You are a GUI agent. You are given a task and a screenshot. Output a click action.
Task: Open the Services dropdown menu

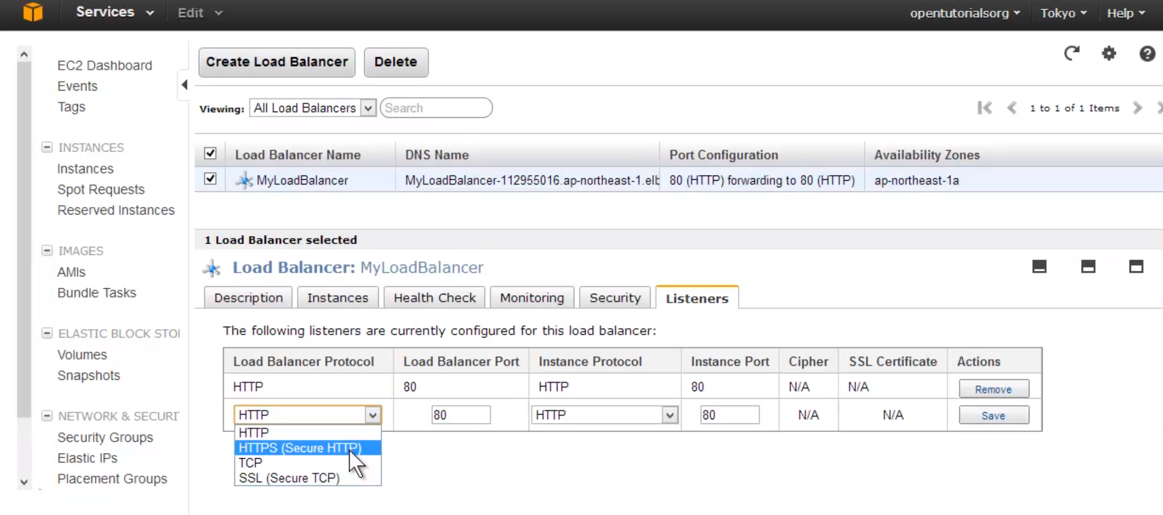pyautogui.click(x=115, y=12)
